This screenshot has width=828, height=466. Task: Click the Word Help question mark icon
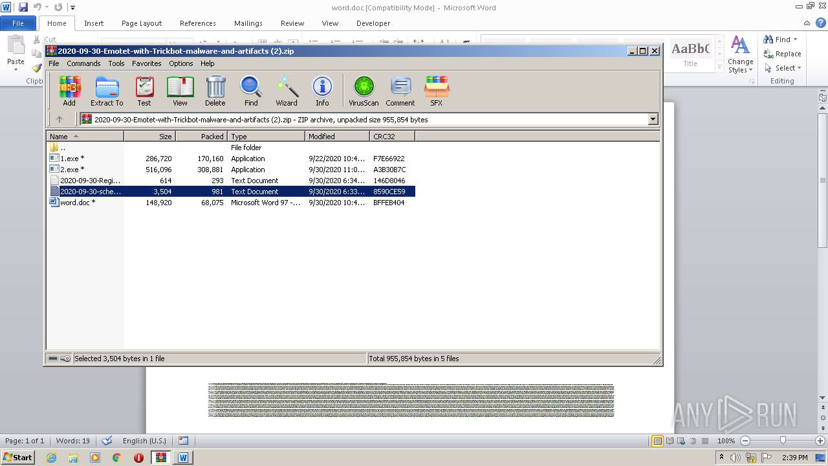pyautogui.click(x=821, y=23)
